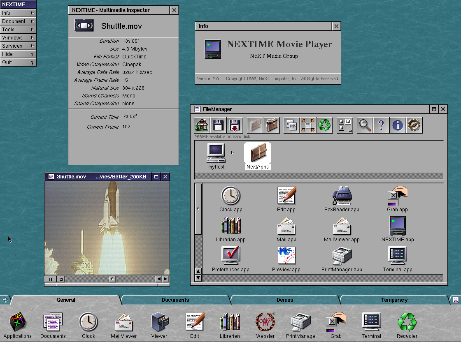Click the blue info icon in FileManager toolbar
Viewport: 461px width, 342px height.
(397, 125)
